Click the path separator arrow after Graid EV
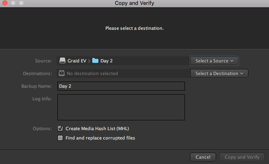 [x=89, y=61]
